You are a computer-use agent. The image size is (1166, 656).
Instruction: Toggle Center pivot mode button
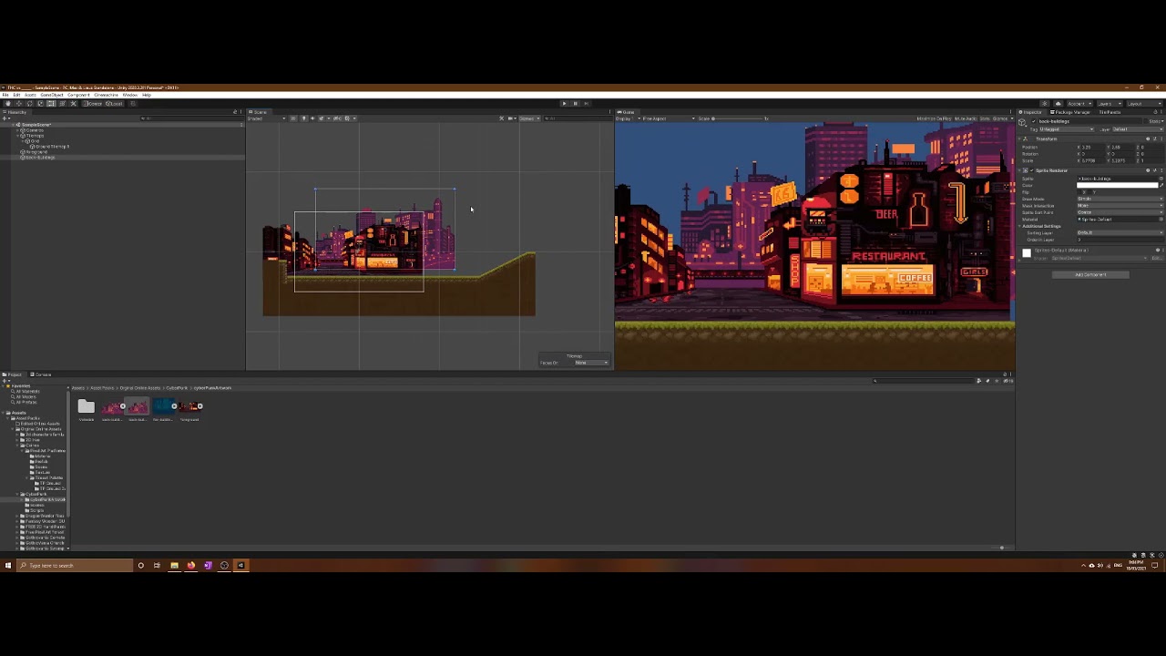click(93, 103)
